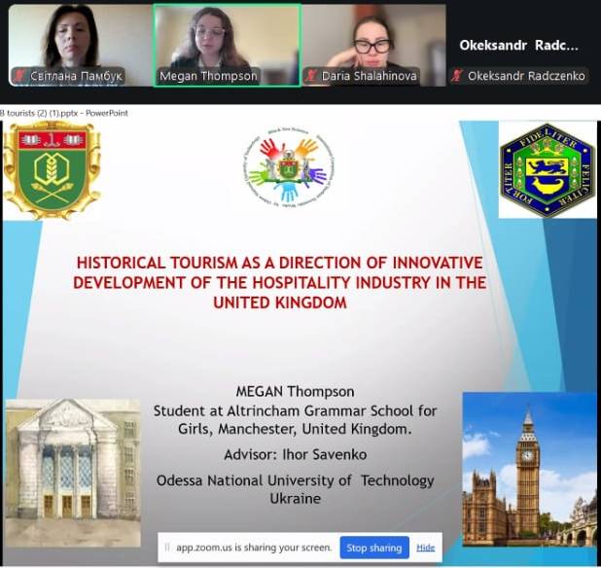Click the Stop sharing button
601x568 pixels.
(374, 548)
